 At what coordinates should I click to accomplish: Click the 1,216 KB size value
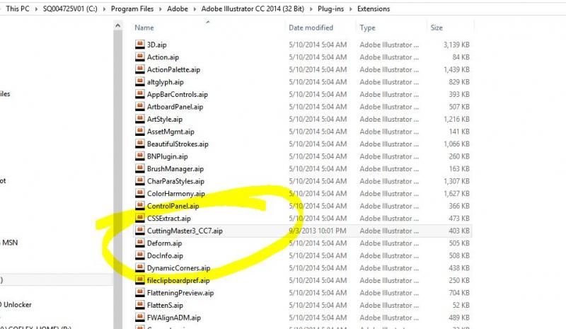(x=456, y=119)
